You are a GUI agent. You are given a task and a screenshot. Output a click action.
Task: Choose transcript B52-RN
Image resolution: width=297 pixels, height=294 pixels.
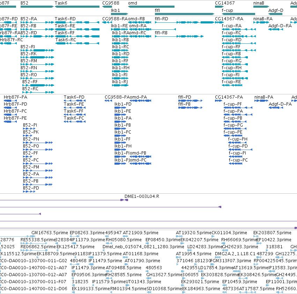click(29, 68)
